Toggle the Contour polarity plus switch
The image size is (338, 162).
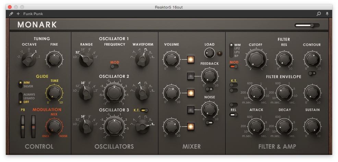[312, 73]
